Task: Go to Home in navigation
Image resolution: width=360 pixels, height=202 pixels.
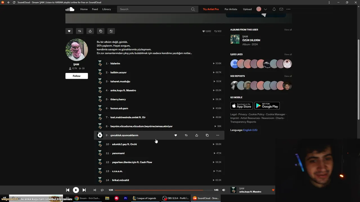Action: [84, 9]
